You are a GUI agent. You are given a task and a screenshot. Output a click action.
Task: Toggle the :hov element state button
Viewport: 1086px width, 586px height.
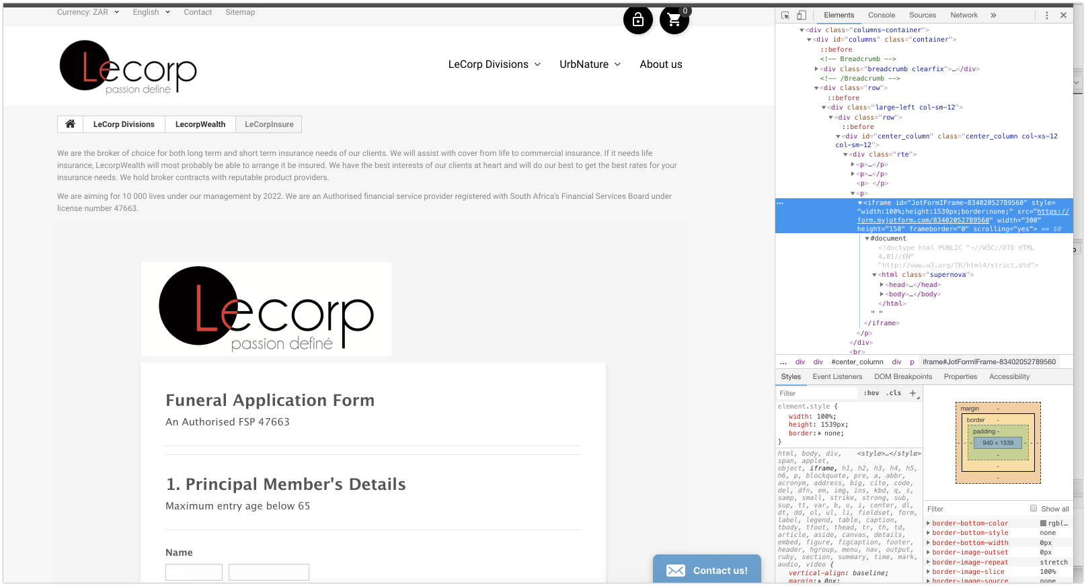click(x=871, y=393)
